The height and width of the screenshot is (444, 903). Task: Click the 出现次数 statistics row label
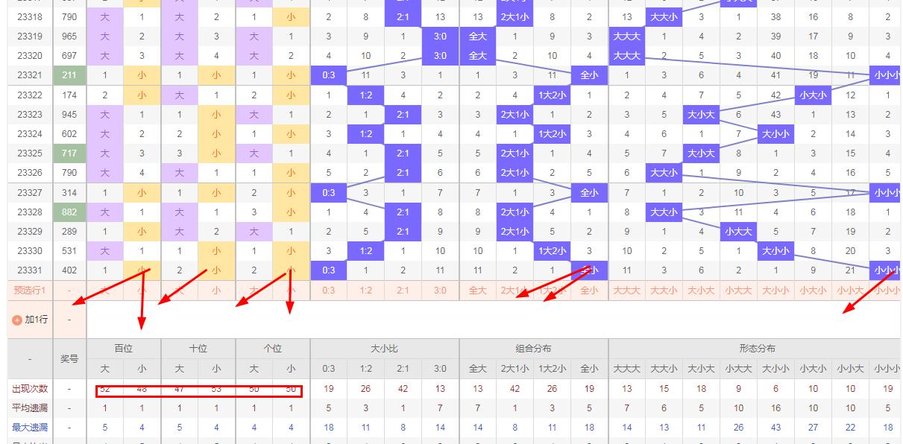pos(30,389)
